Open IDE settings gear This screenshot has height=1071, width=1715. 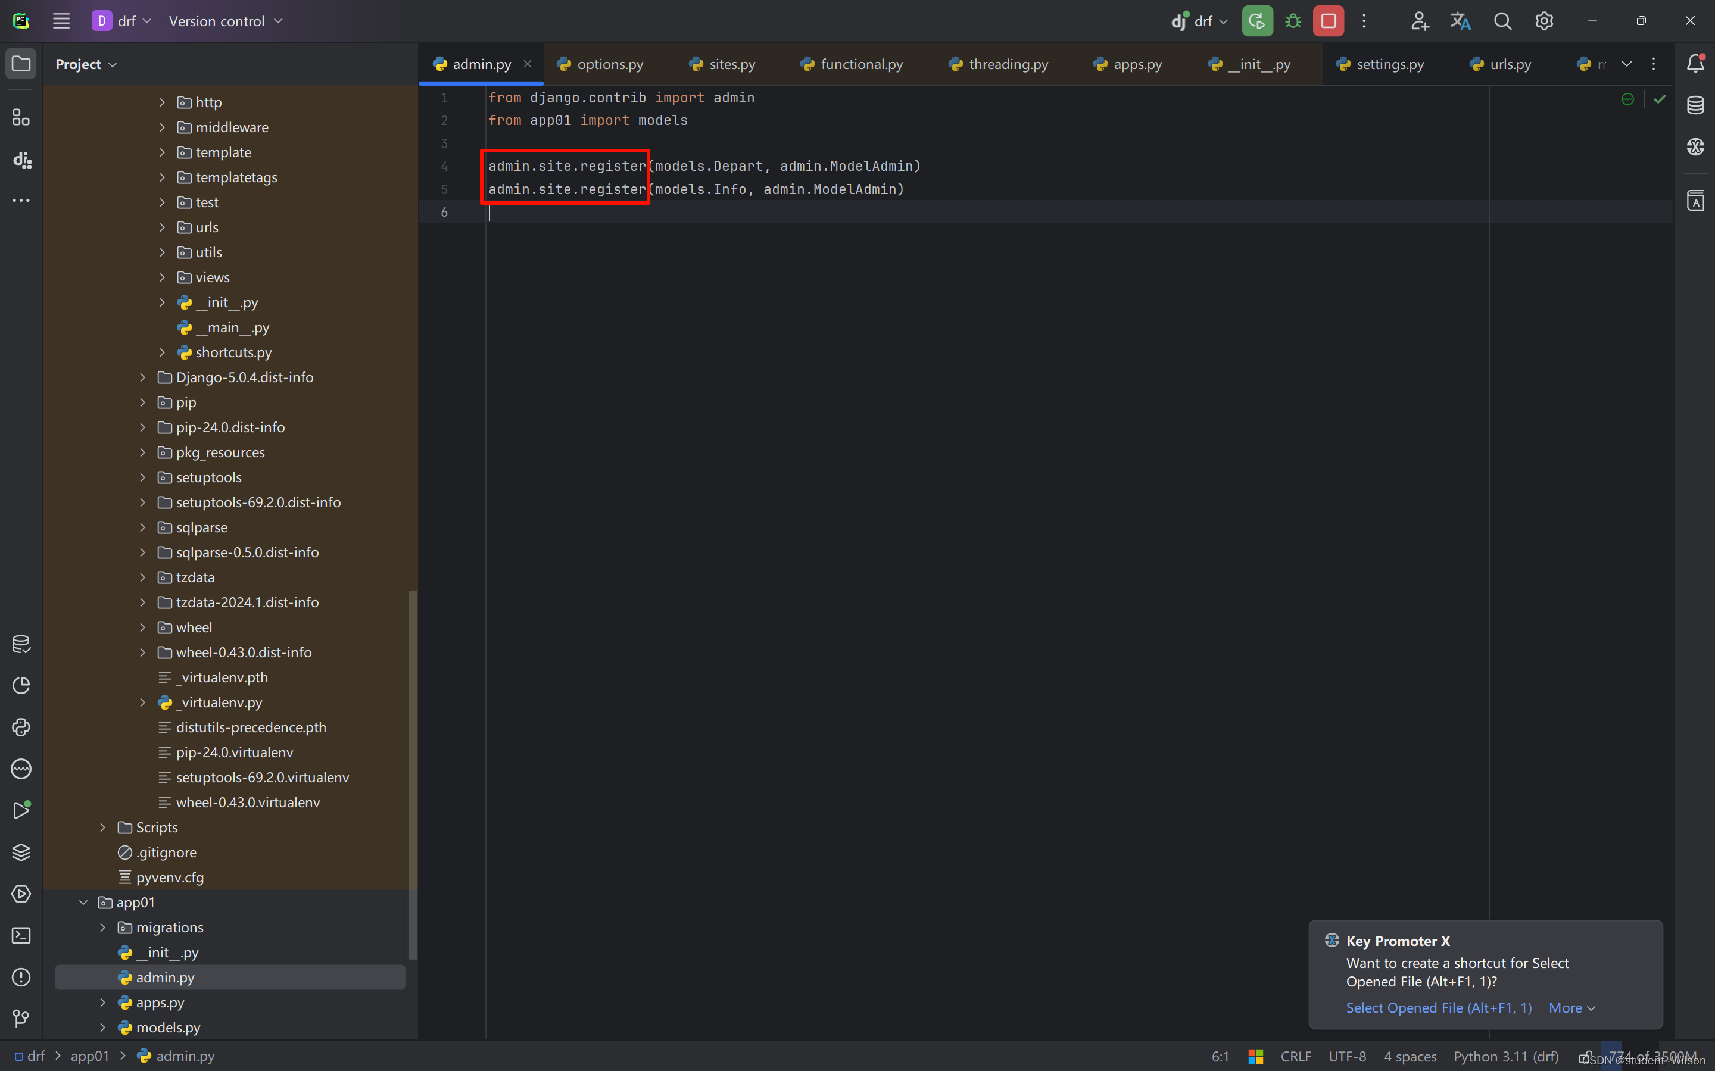pyautogui.click(x=1544, y=21)
